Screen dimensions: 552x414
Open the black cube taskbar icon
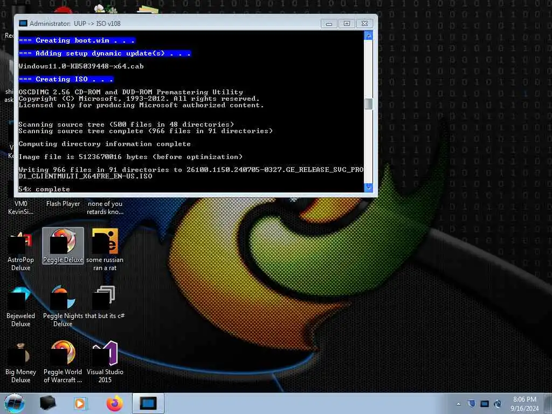[x=47, y=403]
